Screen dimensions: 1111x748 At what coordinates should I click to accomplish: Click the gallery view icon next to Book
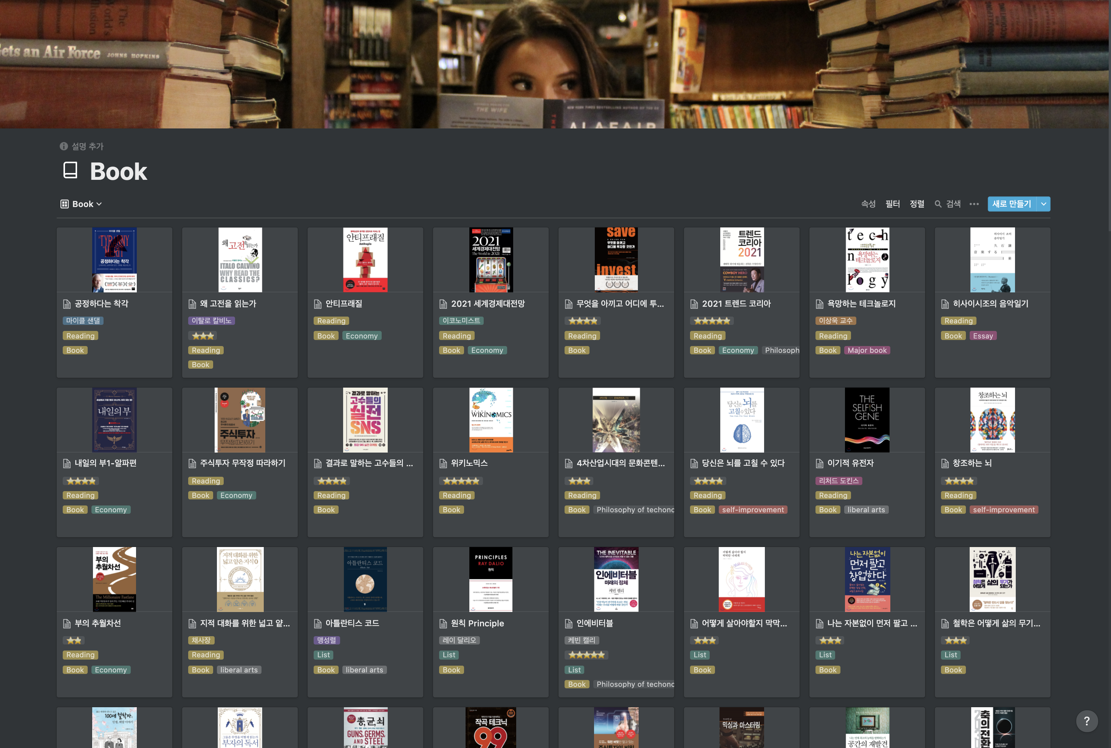pyautogui.click(x=64, y=204)
